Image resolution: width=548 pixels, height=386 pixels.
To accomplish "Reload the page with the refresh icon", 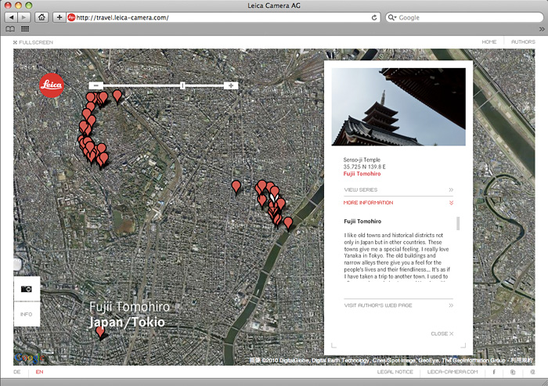I will pos(374,17).
